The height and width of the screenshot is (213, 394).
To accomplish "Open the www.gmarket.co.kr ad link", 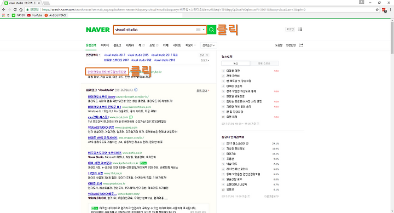I will [95, 183].
